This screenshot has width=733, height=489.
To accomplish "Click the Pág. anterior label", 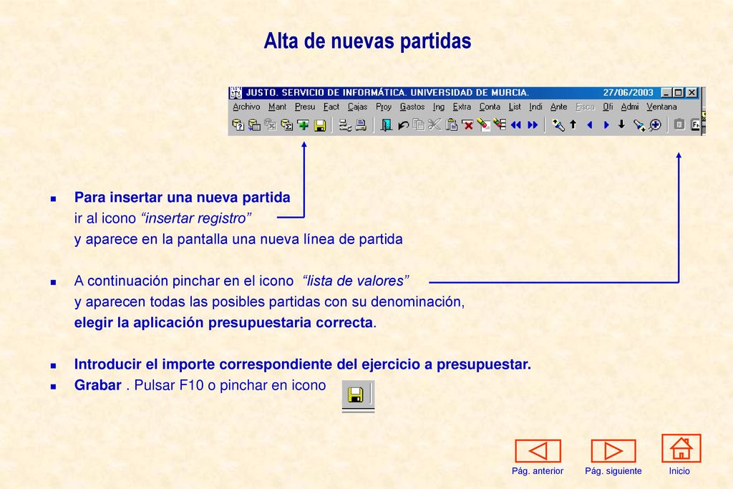I will [538, 471].
